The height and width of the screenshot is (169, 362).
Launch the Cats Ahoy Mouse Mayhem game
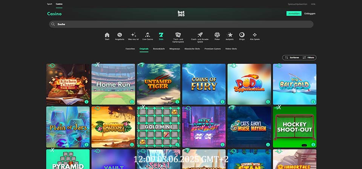(249, 127)
